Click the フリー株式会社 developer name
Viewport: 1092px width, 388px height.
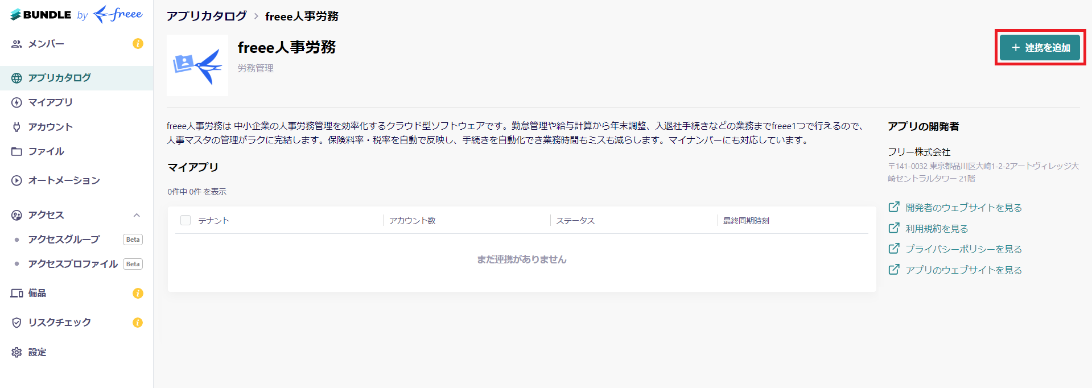click(919, 152)
